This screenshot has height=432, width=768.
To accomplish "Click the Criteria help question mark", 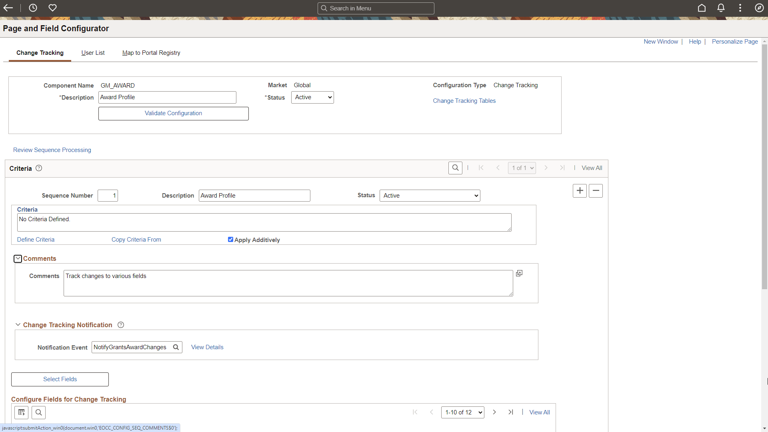I will (x=38, y=168).
